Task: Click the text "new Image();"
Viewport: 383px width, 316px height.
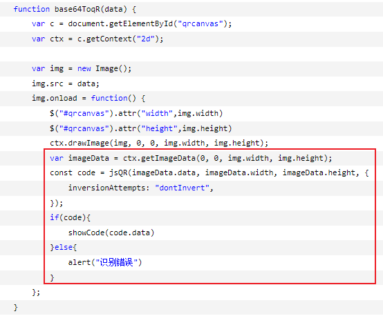Action: click(104, 69)
